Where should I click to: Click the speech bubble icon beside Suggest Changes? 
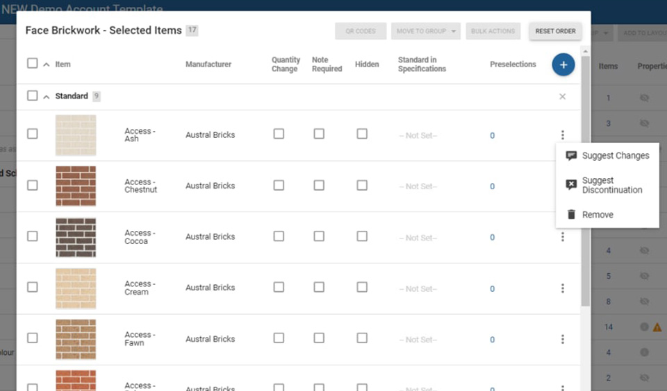point(571,155)
